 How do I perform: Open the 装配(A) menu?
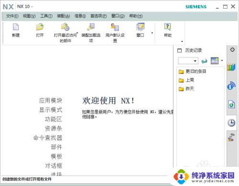click(x=64, y=16)
